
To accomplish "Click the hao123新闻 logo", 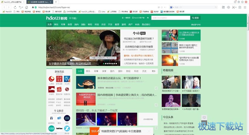I will 57,18.
